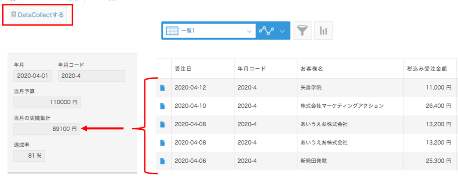Click the 年月コード column header in the table
The height and width of the screenshot is (191, 458).
pyautogui.click(x=266, y=68)
